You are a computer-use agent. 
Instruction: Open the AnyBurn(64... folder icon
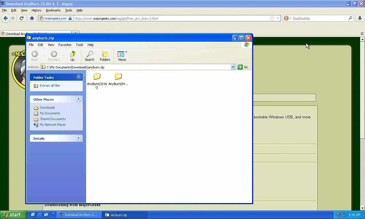click(x=118, y=76)
